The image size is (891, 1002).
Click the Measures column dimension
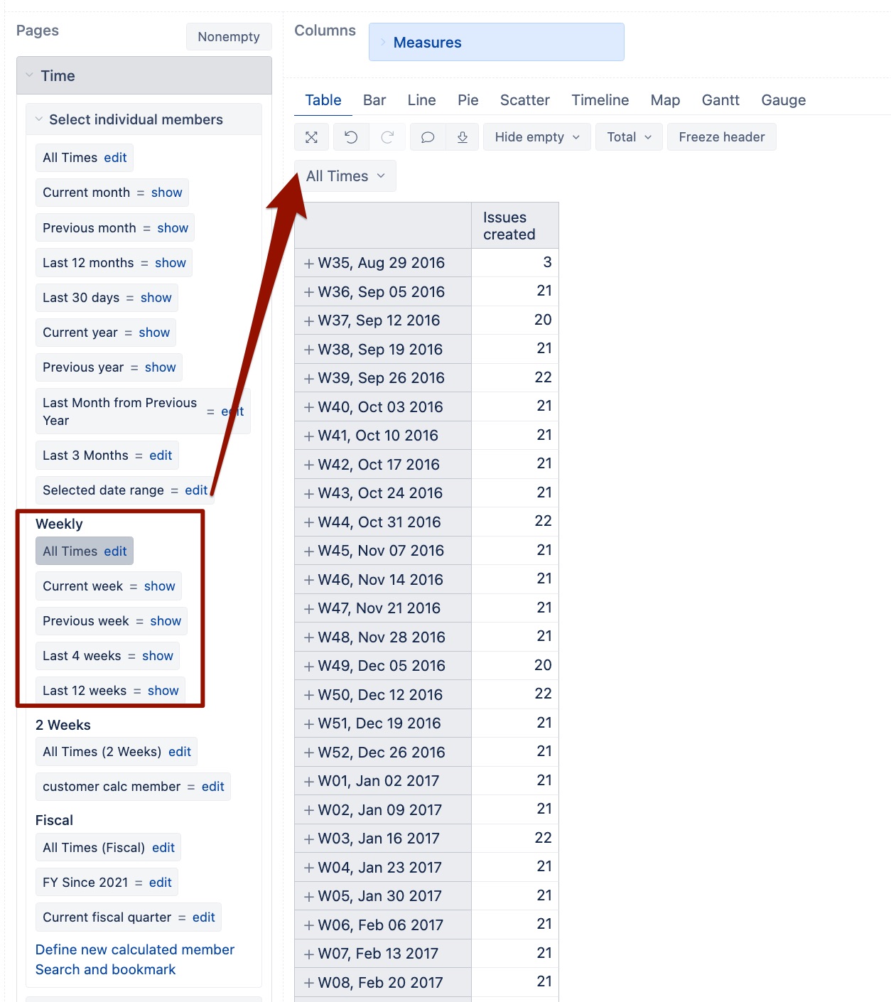496,42
